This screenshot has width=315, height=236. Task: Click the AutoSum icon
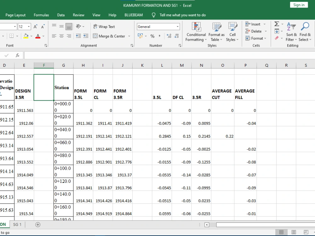(277, 24)
